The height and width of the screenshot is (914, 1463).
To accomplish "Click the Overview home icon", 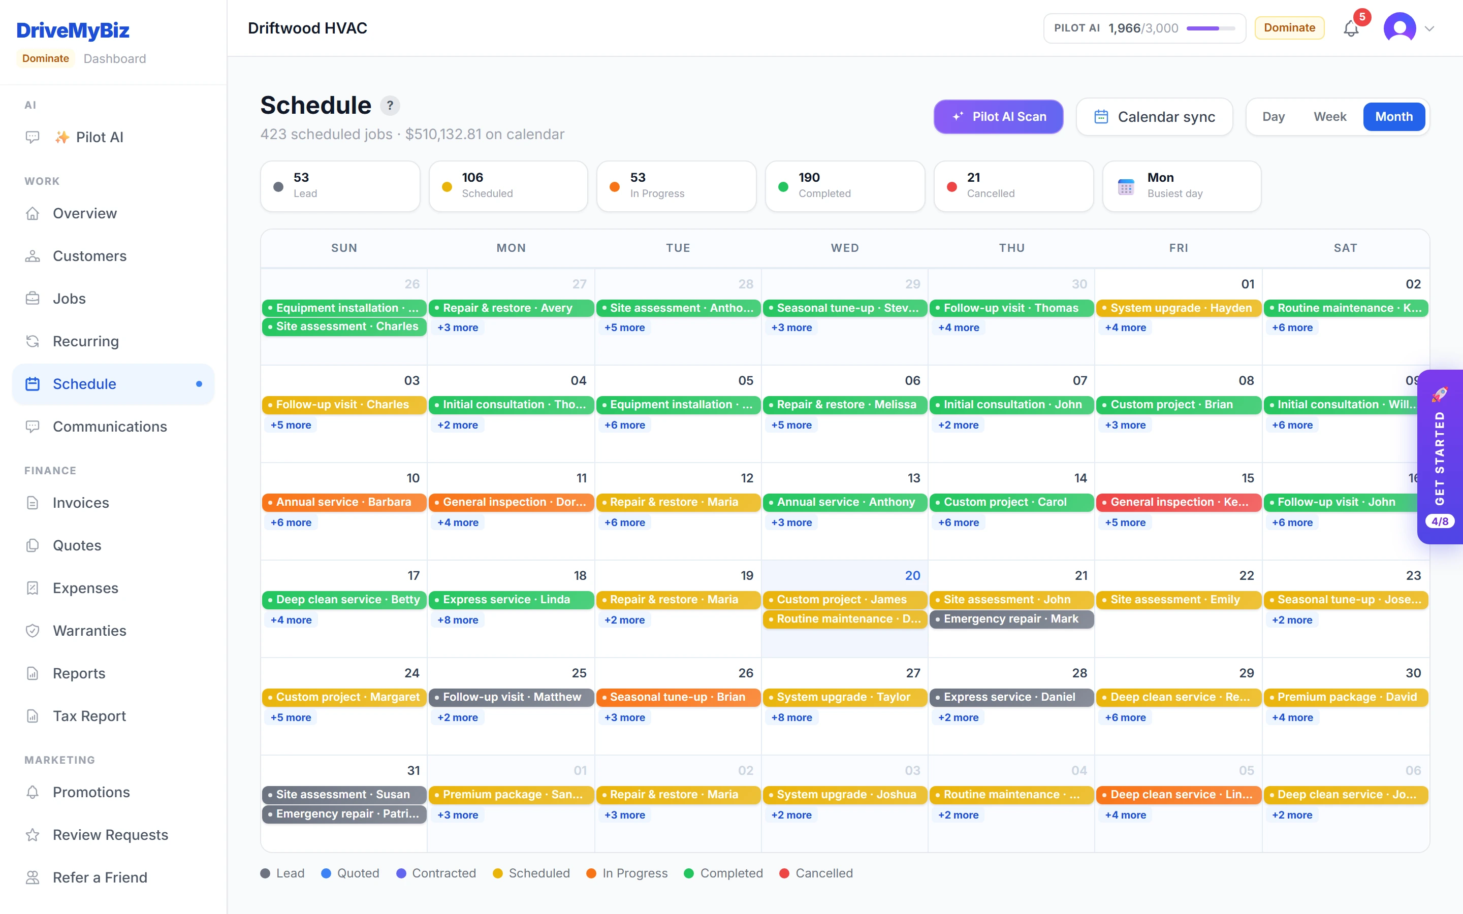I will (x=33, y=213).
